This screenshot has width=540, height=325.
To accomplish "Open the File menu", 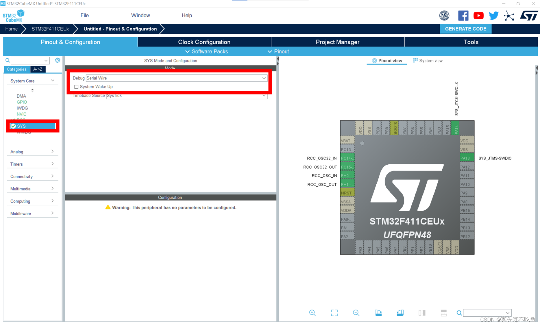I will tap(84, 16).
